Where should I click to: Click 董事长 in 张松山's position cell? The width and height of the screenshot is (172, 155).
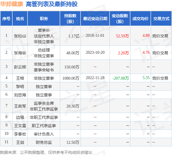[x=44, y=30]
